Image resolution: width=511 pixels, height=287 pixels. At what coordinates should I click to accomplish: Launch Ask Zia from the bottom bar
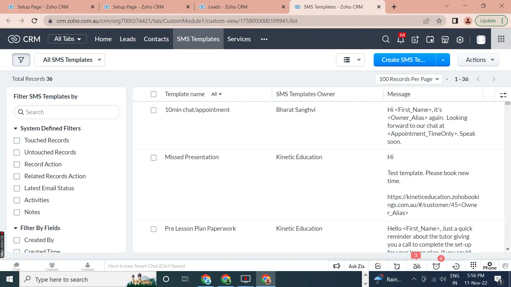pyautogui.click(x=356, y=266)
